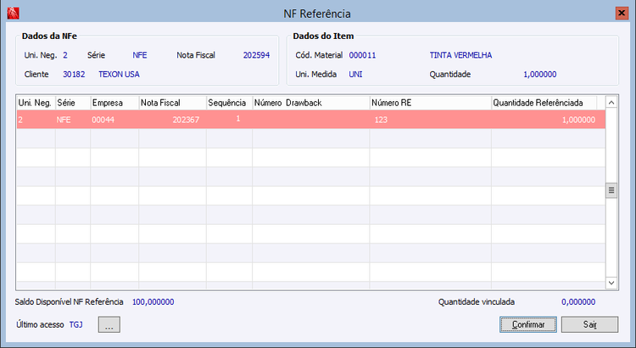636x348 pixels.
Task: Click the Uni. Neg. column header
Action: pos(36,103)
